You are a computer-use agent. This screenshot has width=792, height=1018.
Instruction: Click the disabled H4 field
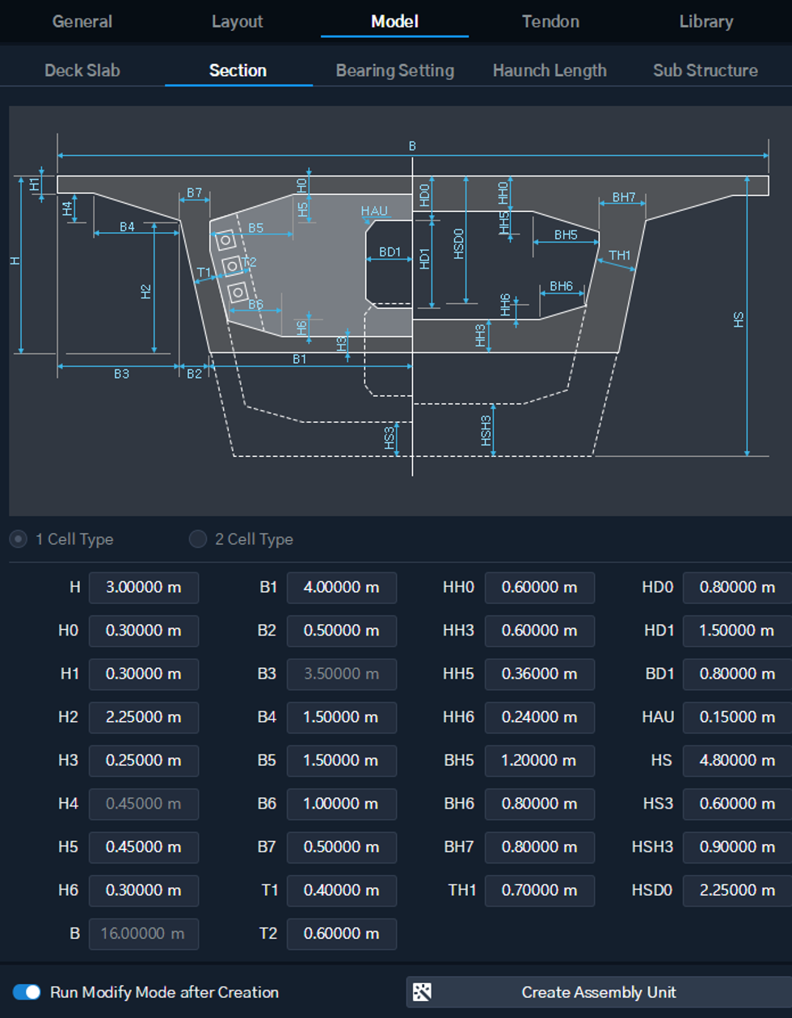click(144, 804)
